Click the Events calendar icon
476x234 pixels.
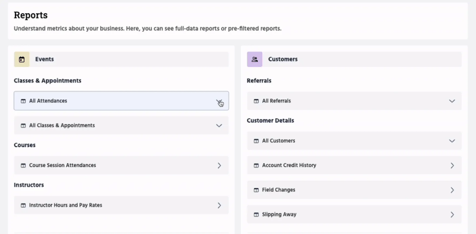coord(22,59)
